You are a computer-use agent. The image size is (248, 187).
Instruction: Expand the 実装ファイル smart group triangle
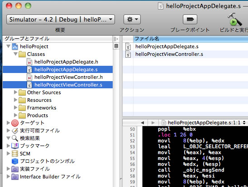[8, 169]
